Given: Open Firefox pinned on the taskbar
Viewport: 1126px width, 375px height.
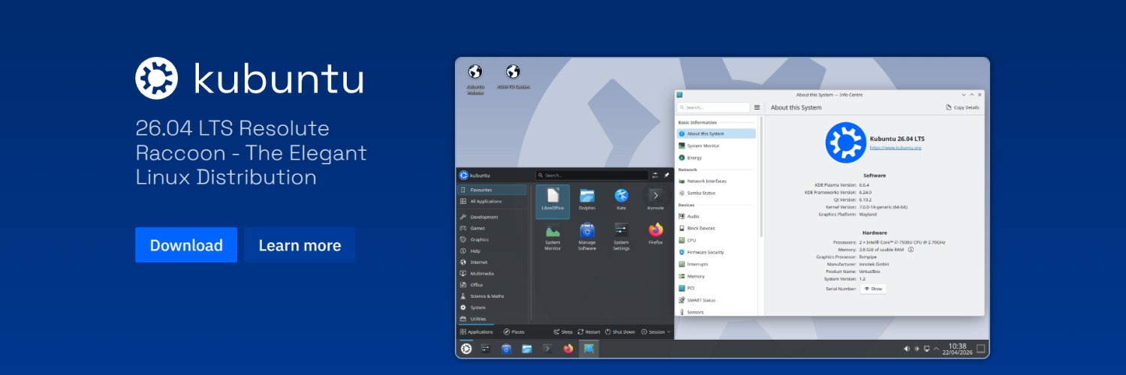Looking at the screenshot, I should [568, 349].
